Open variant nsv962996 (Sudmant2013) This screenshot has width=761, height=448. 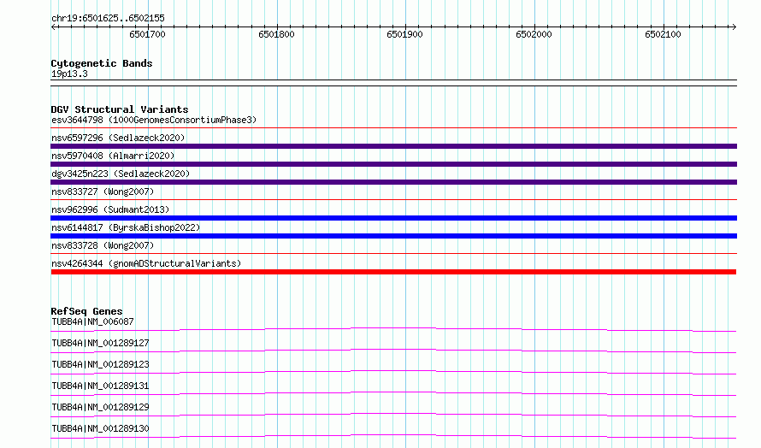(110, 209)
